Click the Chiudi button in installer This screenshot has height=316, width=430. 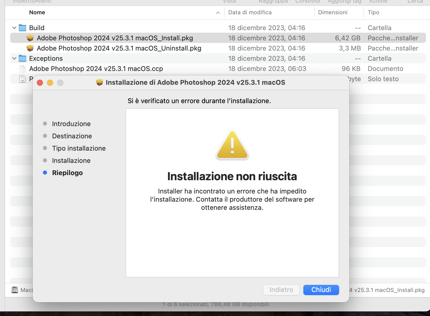[321, 290]
